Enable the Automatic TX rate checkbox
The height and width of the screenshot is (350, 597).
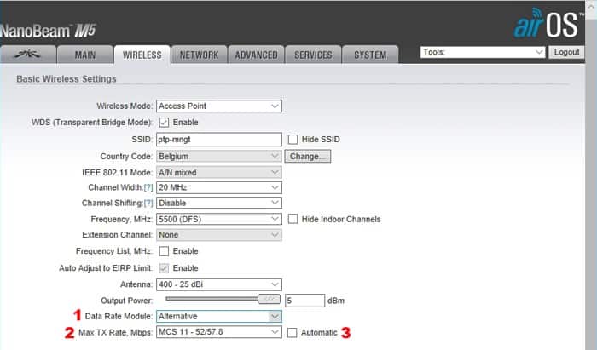pos(292,333)
